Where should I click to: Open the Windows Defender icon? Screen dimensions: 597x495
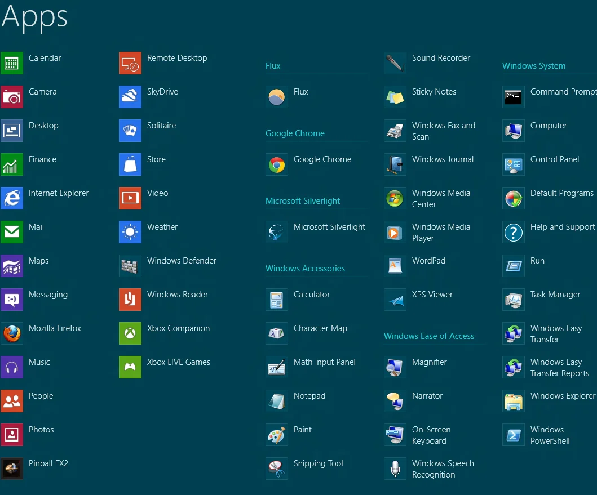coord(130,266)
